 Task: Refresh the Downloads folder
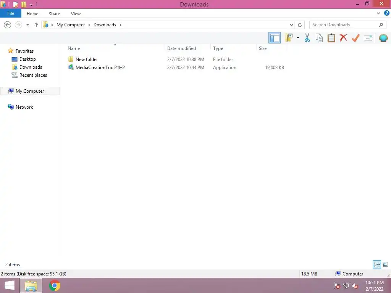tap(300, 25)
